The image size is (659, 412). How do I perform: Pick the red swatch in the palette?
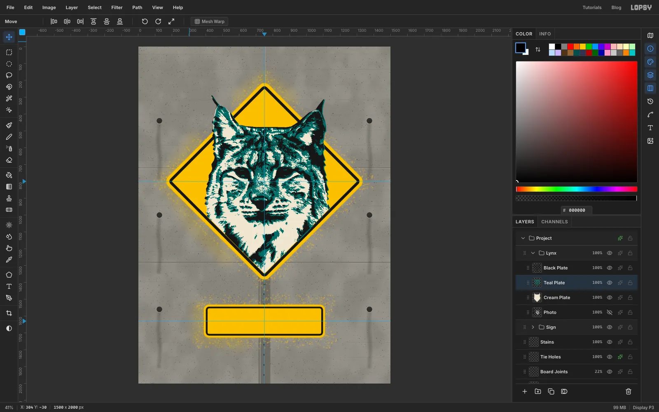coord(570,47)
